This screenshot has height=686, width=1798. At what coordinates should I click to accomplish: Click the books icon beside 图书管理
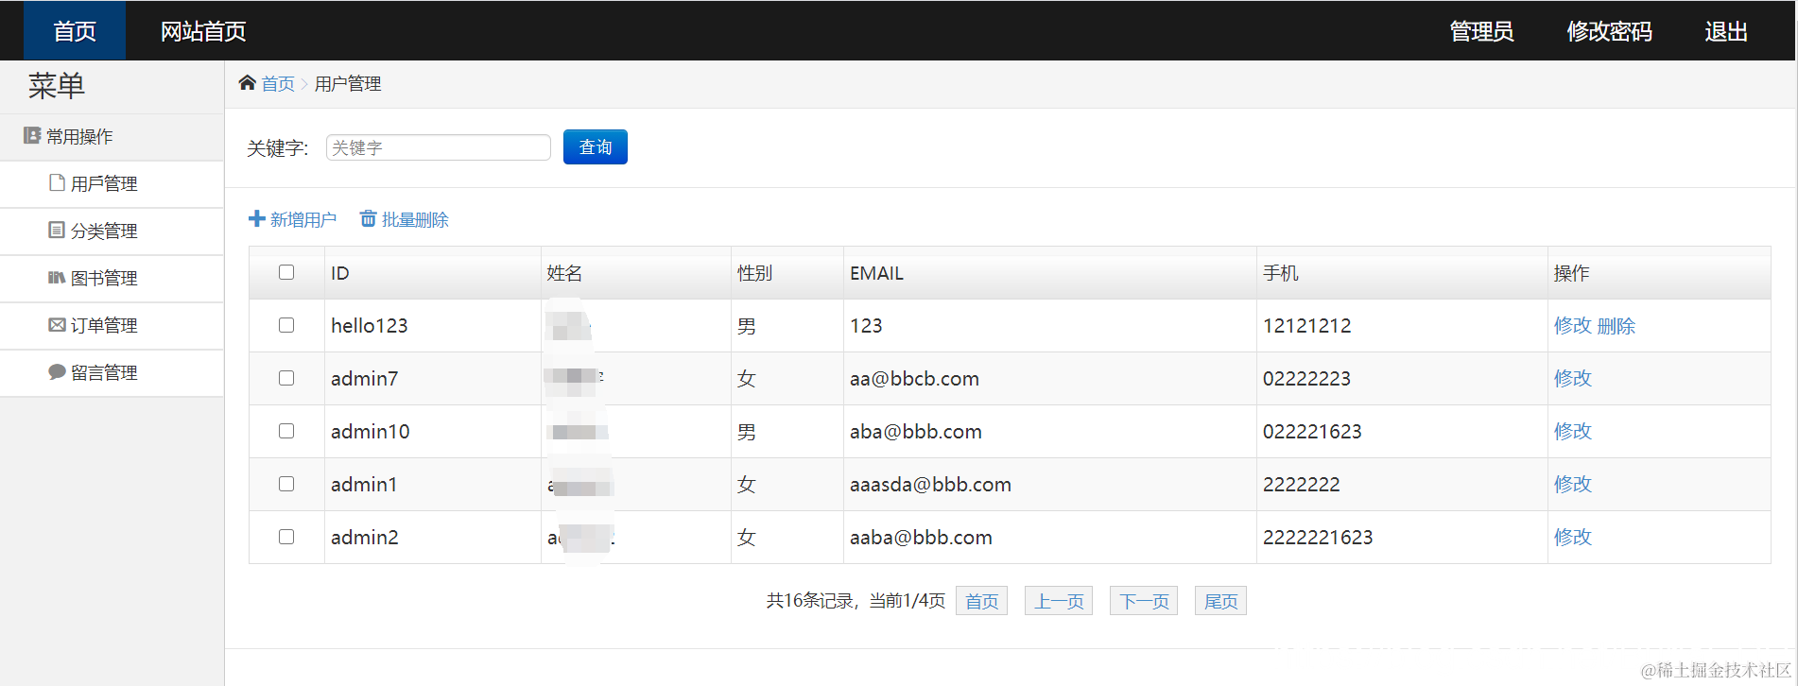[57, 277]
